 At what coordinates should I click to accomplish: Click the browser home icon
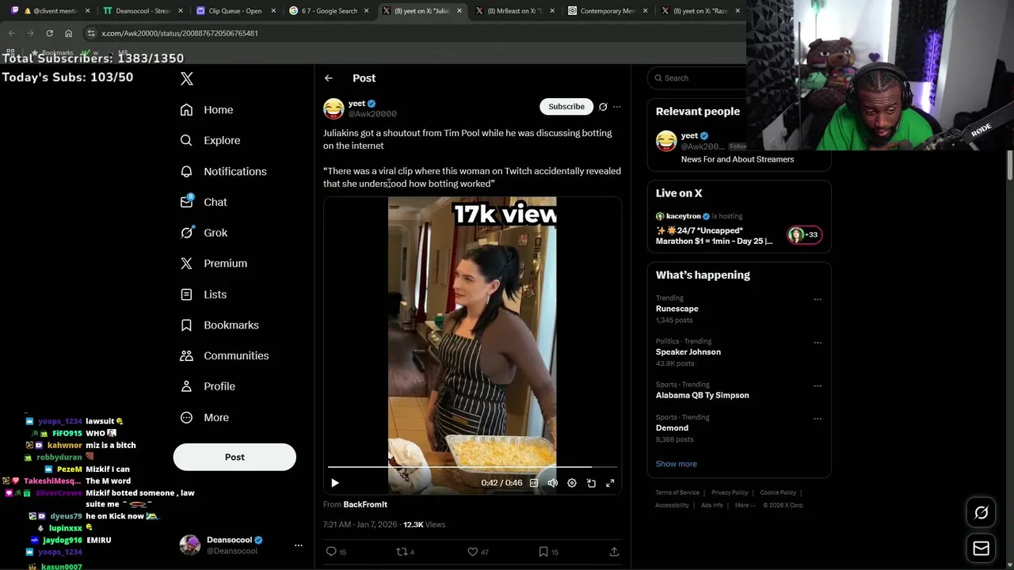pos(68,33)
